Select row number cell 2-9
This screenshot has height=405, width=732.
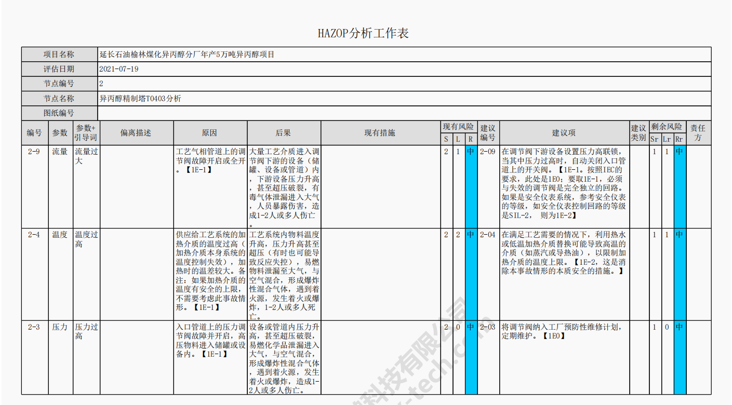tap(34, 186)
